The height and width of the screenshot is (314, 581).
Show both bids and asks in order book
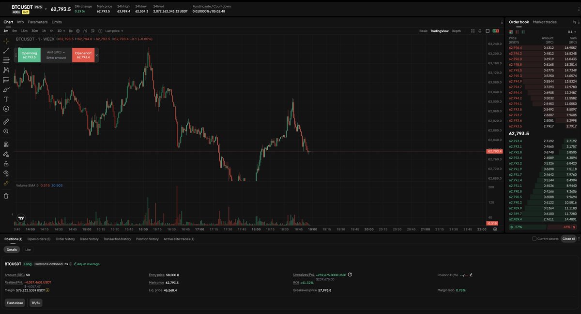(510, 32)
